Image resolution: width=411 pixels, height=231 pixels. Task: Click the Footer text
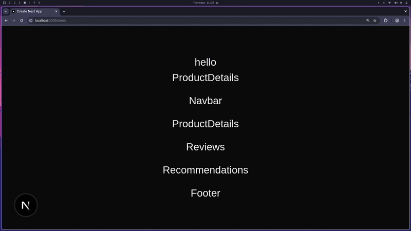pyautogui.click(x=206, y=193)
